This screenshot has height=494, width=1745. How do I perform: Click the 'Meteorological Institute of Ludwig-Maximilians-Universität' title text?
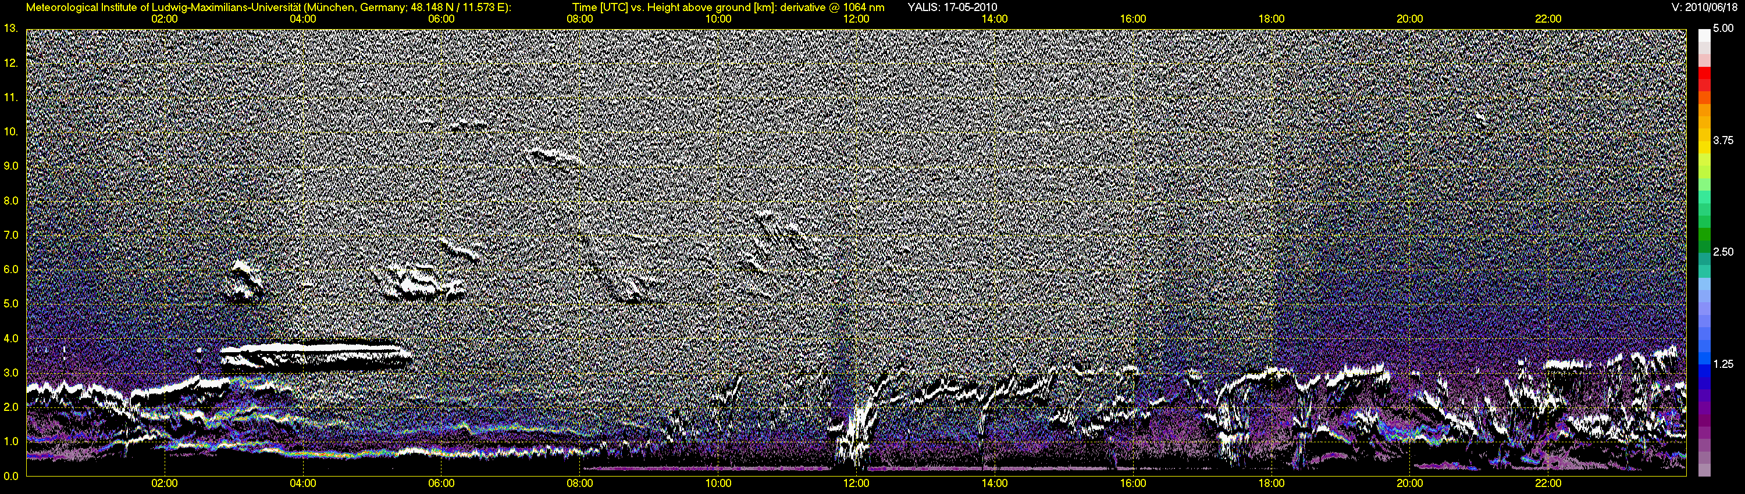pos(163,8)
